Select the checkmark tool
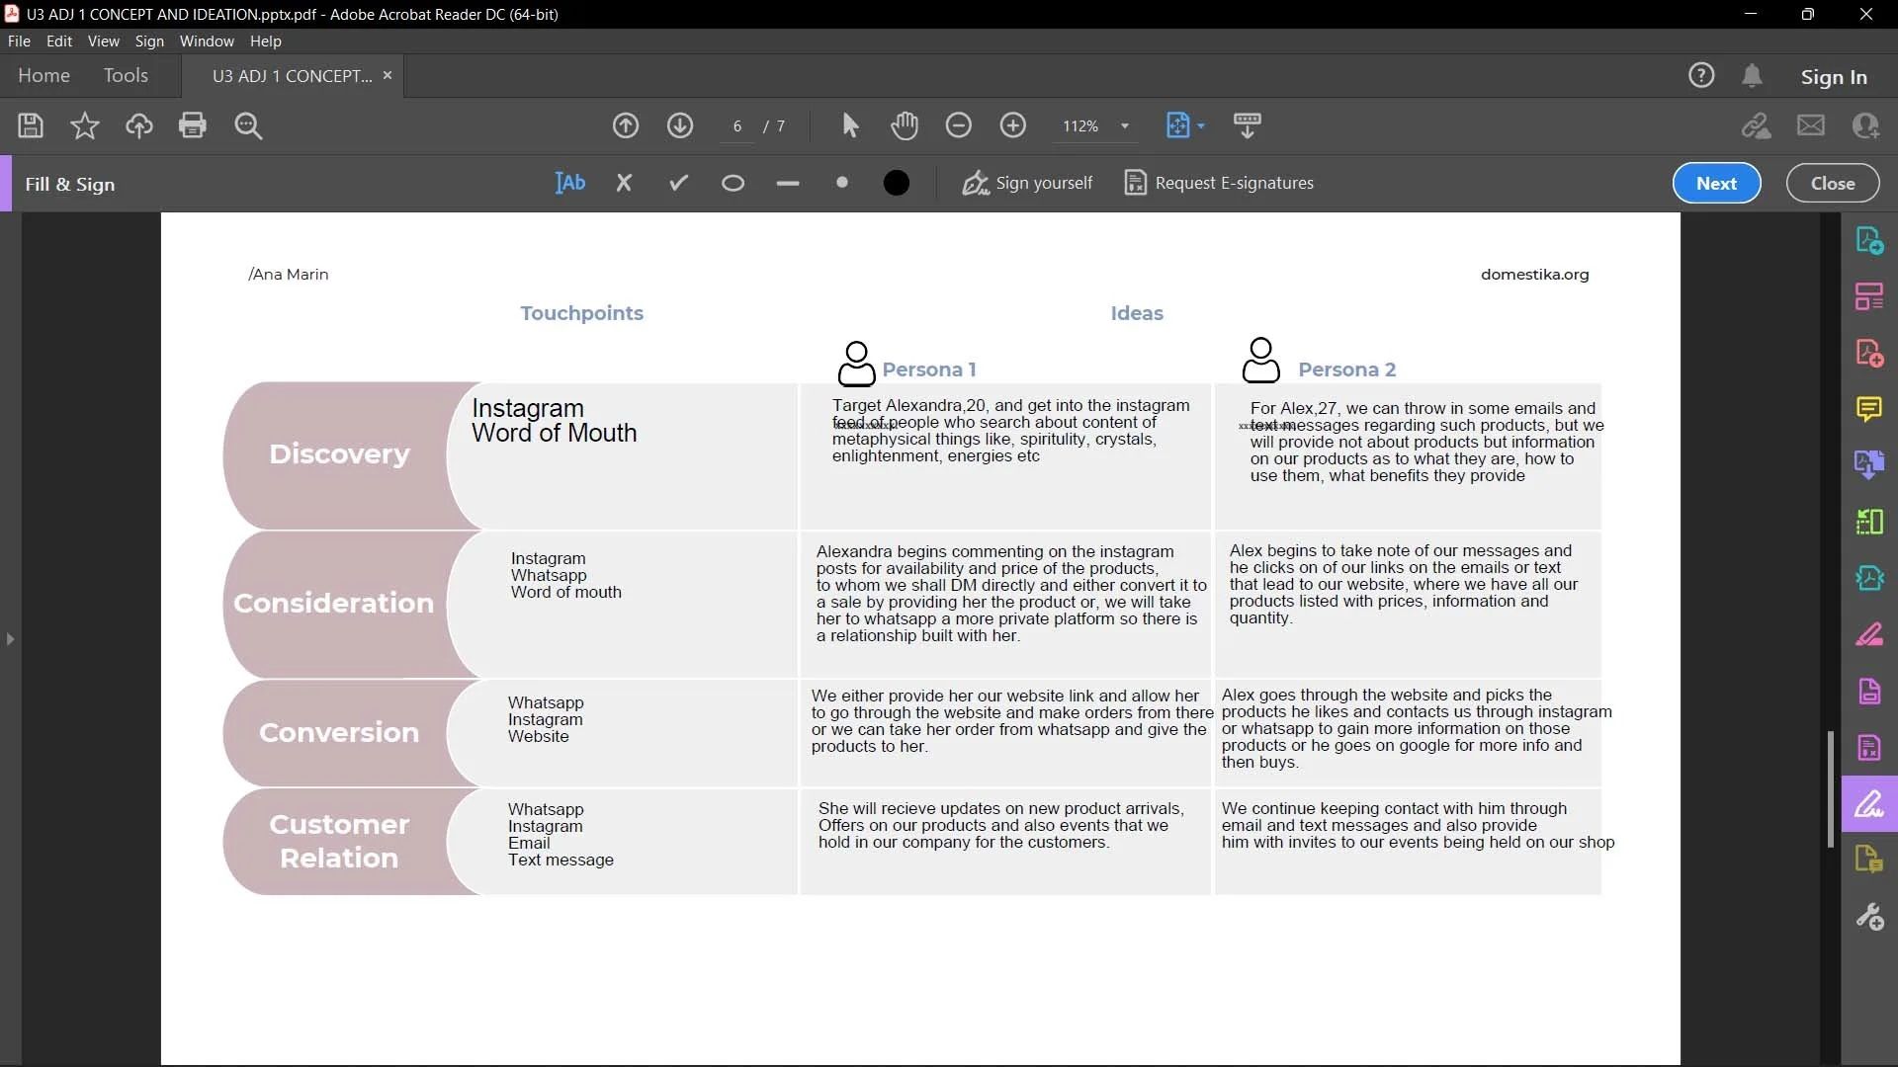1898x1067 pixels. (678, 183)
